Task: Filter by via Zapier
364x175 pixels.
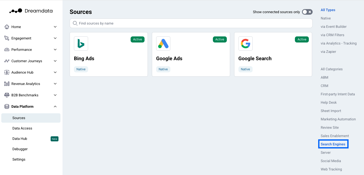Action: [x=328, y=52]
